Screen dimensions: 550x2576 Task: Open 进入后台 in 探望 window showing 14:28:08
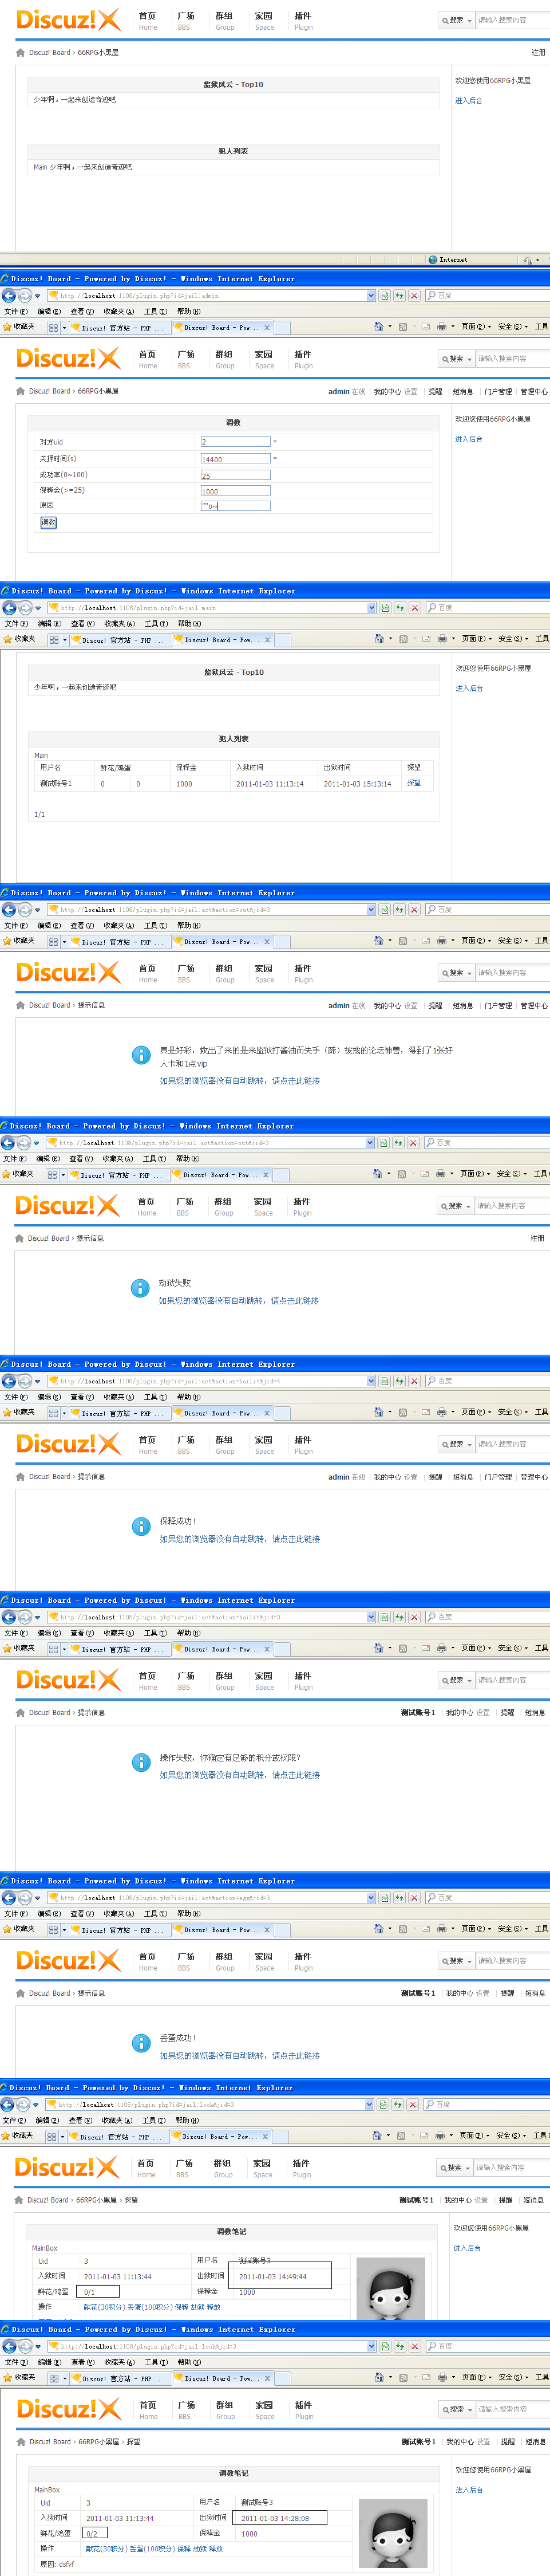pyautogui.click(x=469, y=2490)
